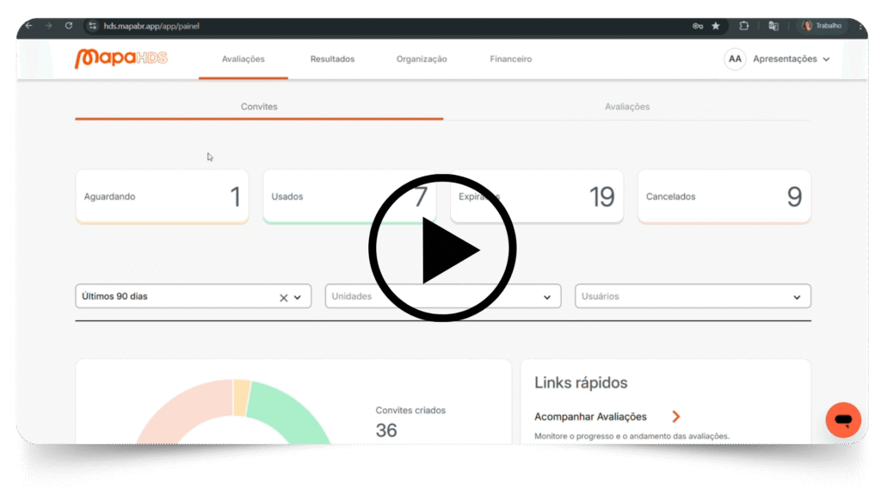Play the video with the center play button

pos(442,250)
